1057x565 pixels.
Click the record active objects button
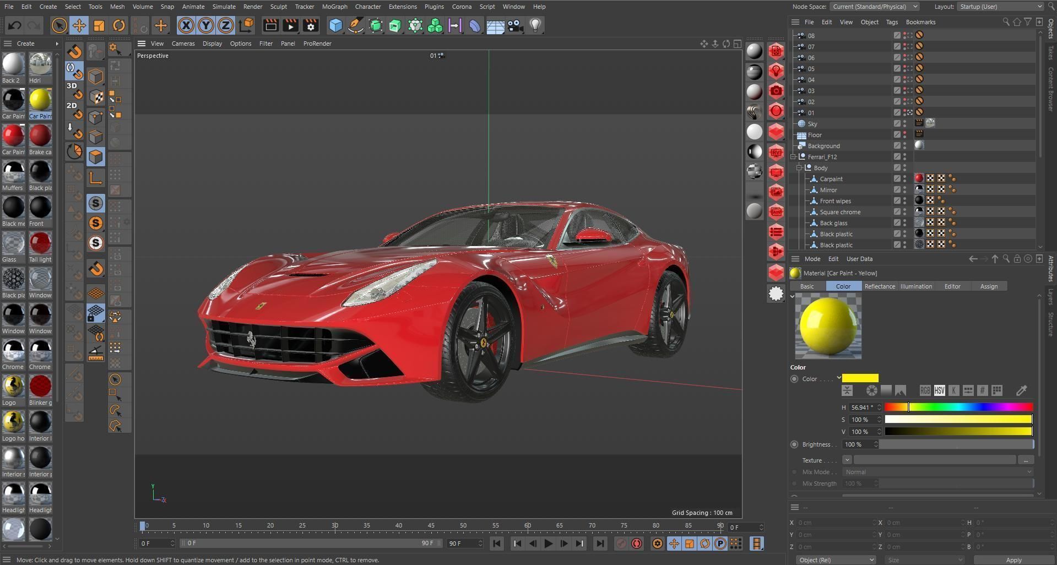[x=621, y=544]
